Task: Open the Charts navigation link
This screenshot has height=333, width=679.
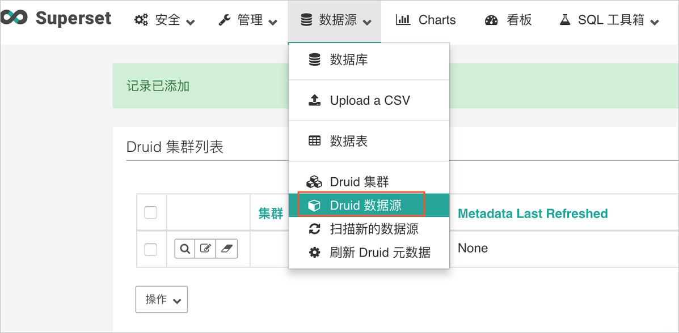Action: [425, 20]
